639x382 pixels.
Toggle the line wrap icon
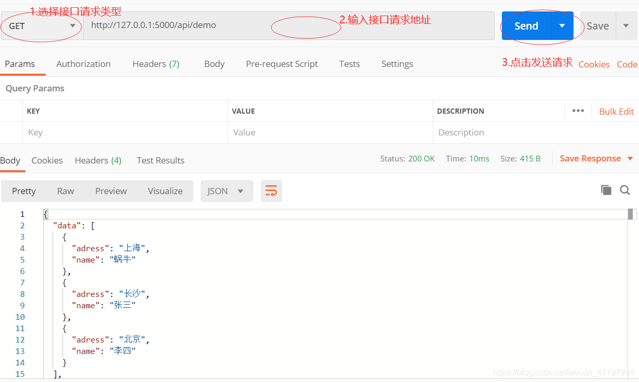point(271,191)
